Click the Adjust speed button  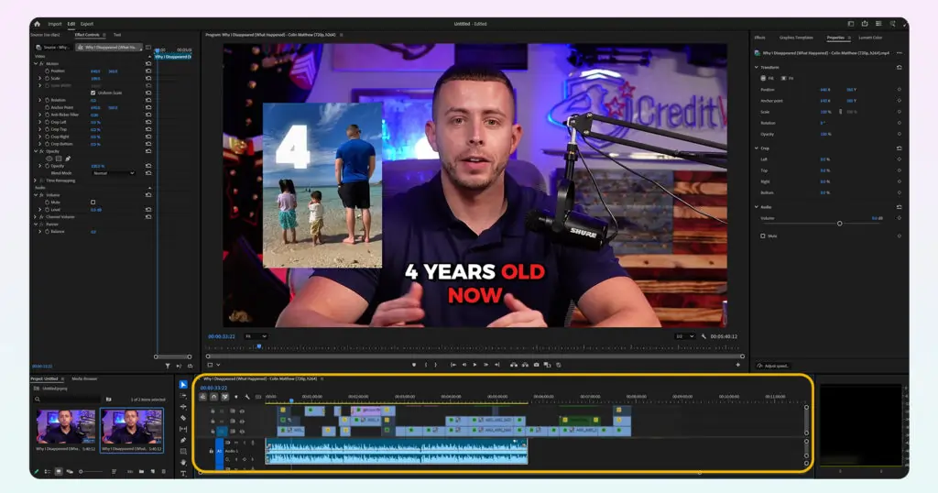click(x=772, y=366)
